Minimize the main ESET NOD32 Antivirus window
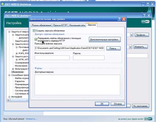 pyautogui.click(x=143, y=4)
